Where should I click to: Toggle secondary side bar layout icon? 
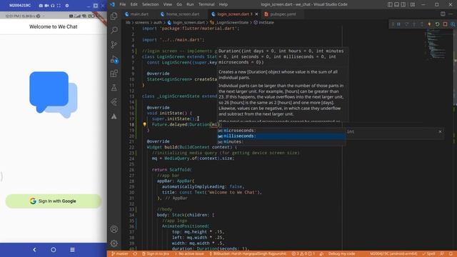click(x=403, y=4)
